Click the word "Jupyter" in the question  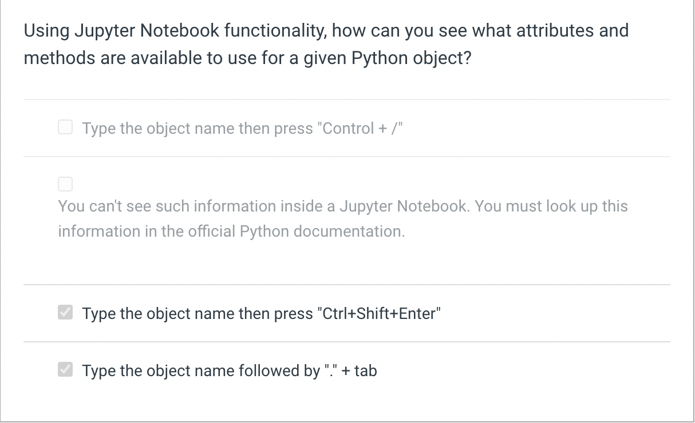(x=97, y=30)
